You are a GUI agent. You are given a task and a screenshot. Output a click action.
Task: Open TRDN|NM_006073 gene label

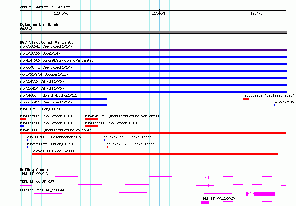[x=34, y=173]
